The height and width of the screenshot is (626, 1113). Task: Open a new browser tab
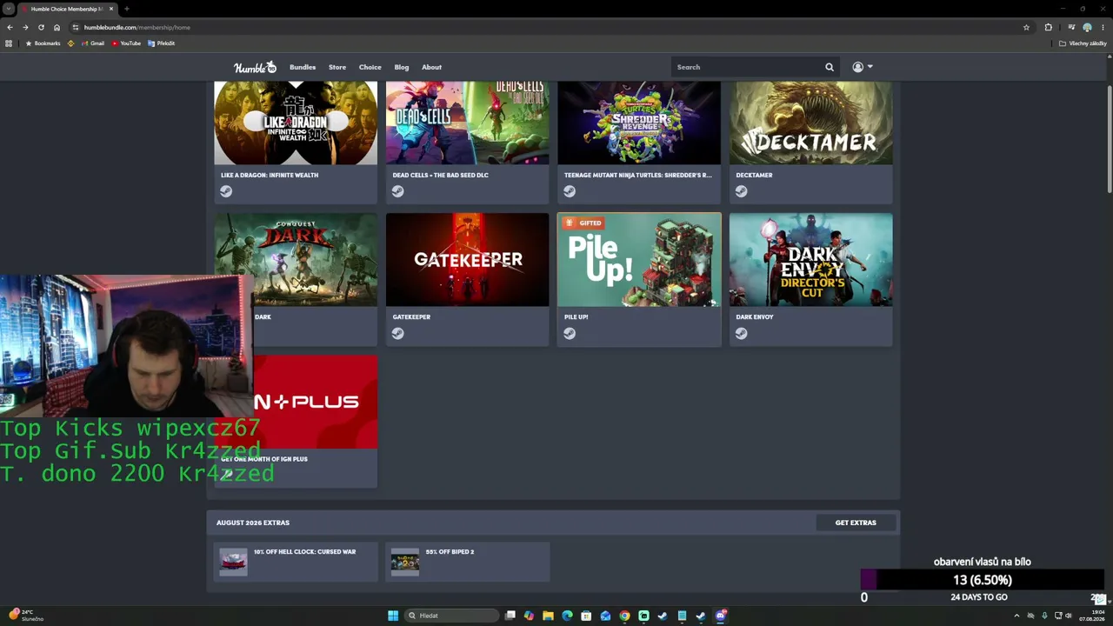[127, 9]
